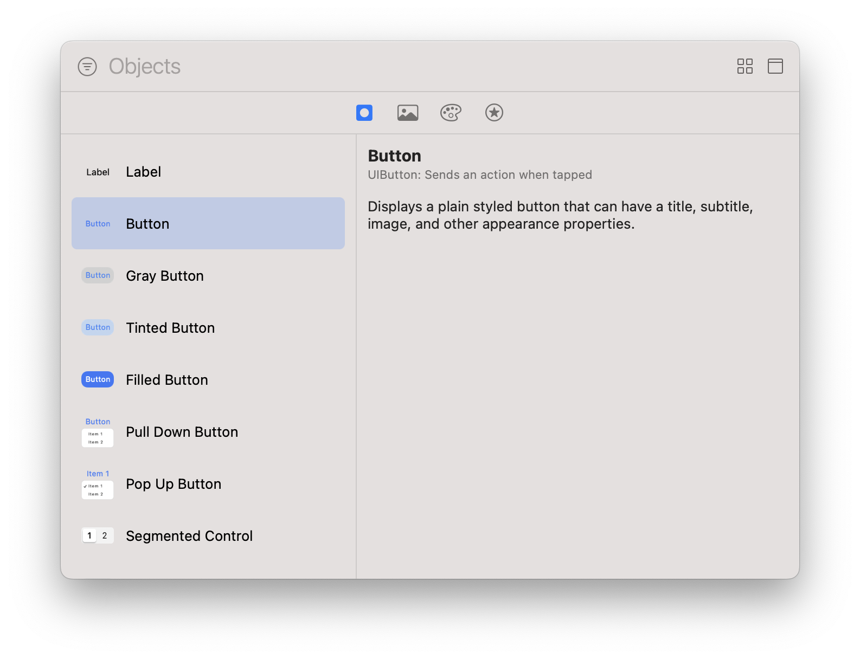Toggle the detail pane window icon
The image size is (860, 659).
click(775, 66)
